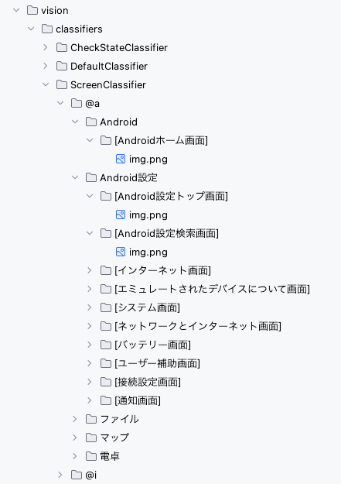Screen dimensions: 341x484
Task: Click the image file icon under [Android設定検索画面]
Action: [121, 252]
